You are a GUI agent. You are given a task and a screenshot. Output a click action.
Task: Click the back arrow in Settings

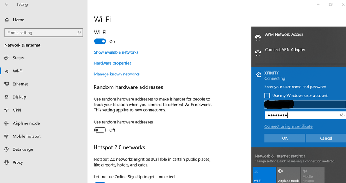7,4
